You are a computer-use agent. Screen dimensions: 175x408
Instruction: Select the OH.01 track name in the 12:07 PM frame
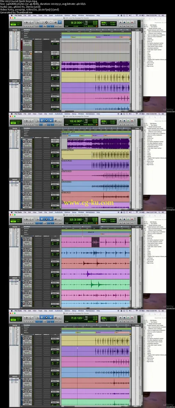pyautogui.click(x=27, y=302)
